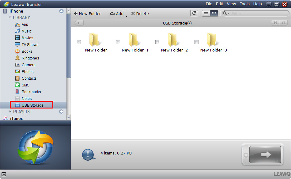Image resolution: width=291 pixels, height=179 pixels.
Task: Select the Photos icon
Action: (x=17, y=71)
